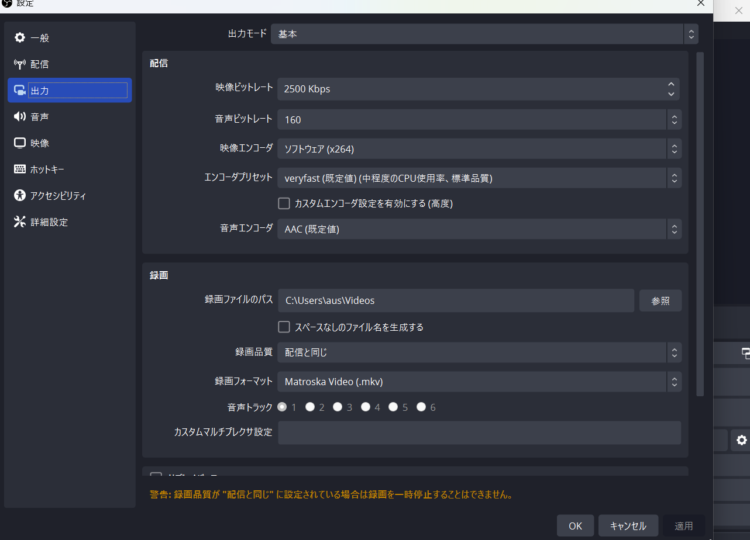Open the エンコーダプリセット dropdown
Image resolution: width=750 pixels, height=540 pixels.
pyautogui.click(x=479, y=178)
